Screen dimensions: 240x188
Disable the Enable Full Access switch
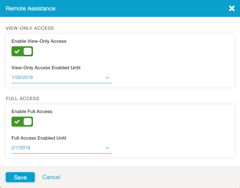tap(22, 122)
